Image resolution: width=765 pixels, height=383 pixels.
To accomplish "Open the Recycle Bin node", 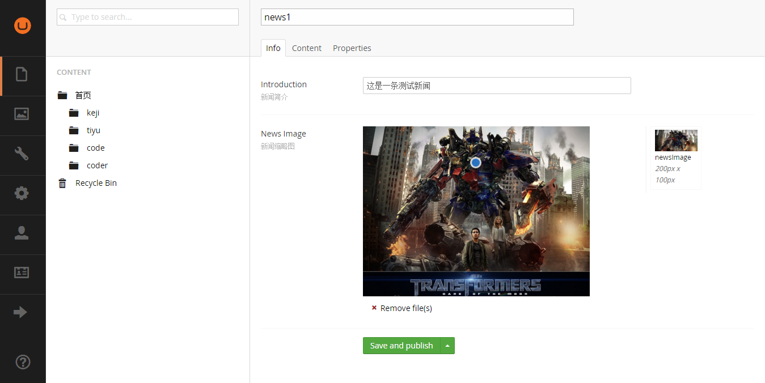I will click(x=96, y=183).
